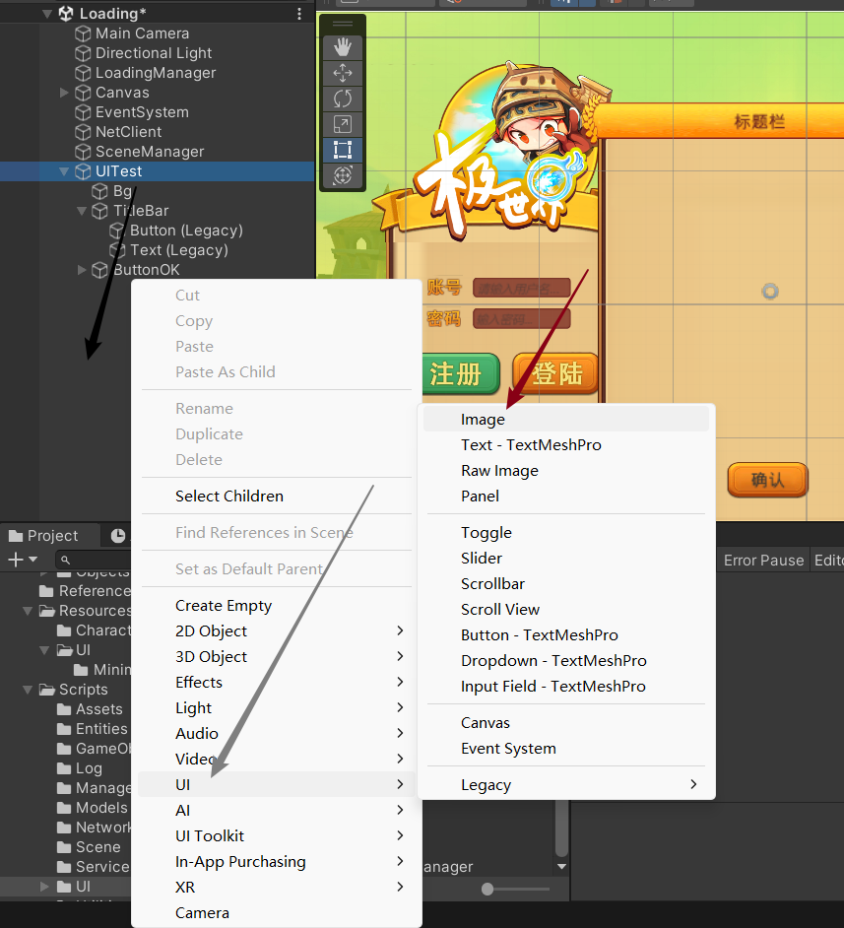This screenshot has height=928, width=844.
Task: Click the orange 确认 button in scene
Action: (x=767, y=480)
